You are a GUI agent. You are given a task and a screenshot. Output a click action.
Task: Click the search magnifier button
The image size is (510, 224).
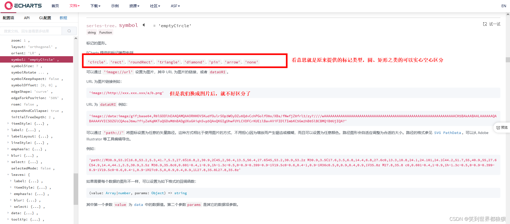click(x=69, y=31)
